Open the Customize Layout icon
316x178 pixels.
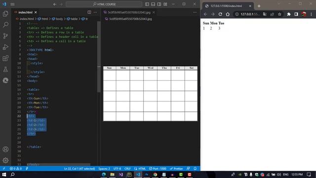click(165, 4)
